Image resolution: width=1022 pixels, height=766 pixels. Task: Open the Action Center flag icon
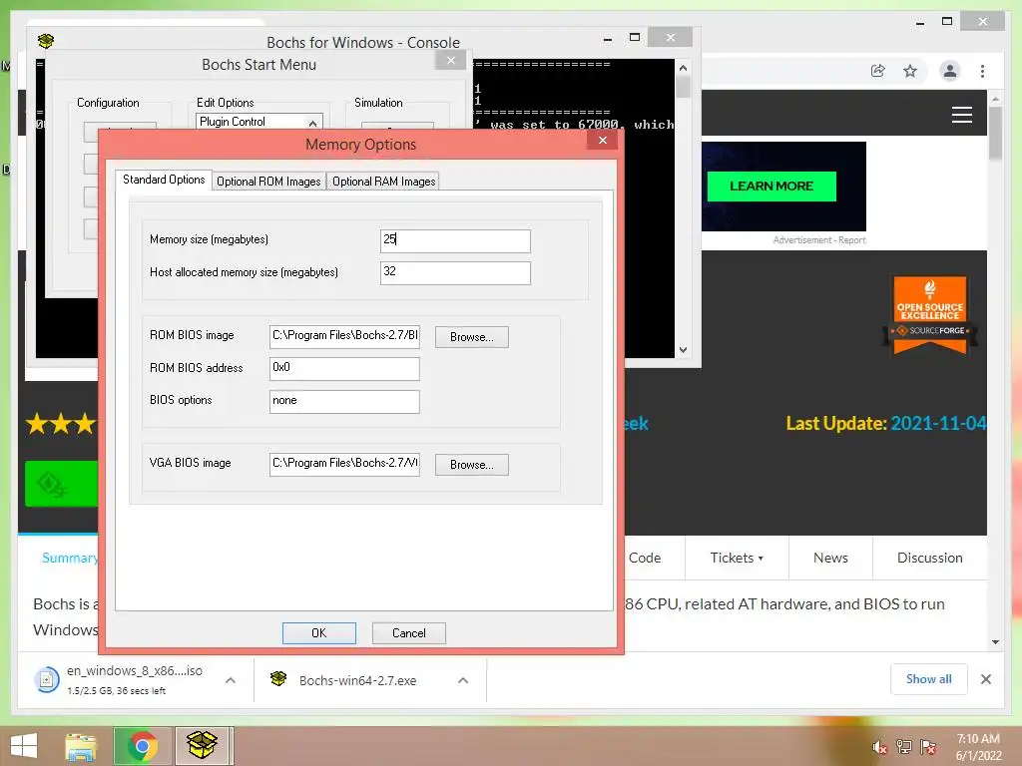click(x=928, y=747)
